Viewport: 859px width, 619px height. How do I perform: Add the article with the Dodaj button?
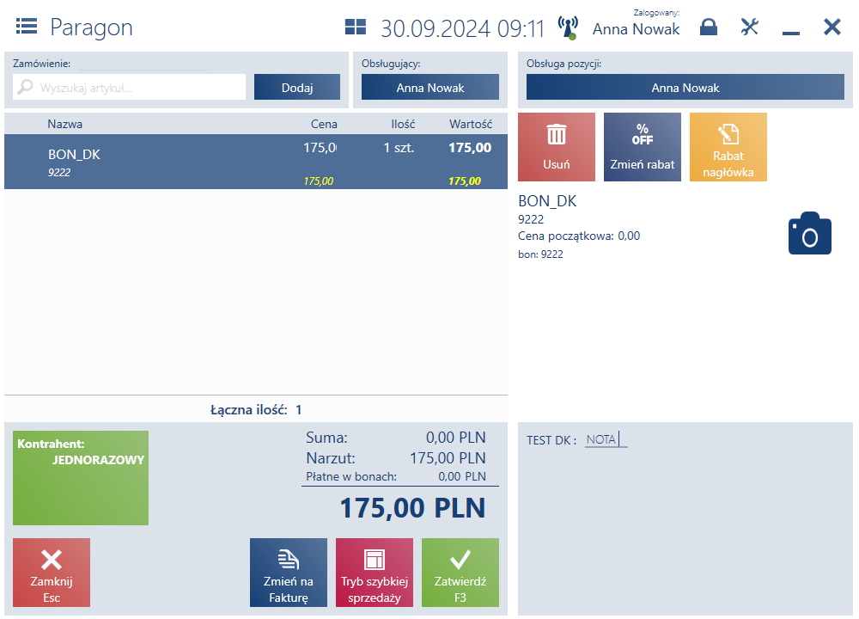pos(297,87)
